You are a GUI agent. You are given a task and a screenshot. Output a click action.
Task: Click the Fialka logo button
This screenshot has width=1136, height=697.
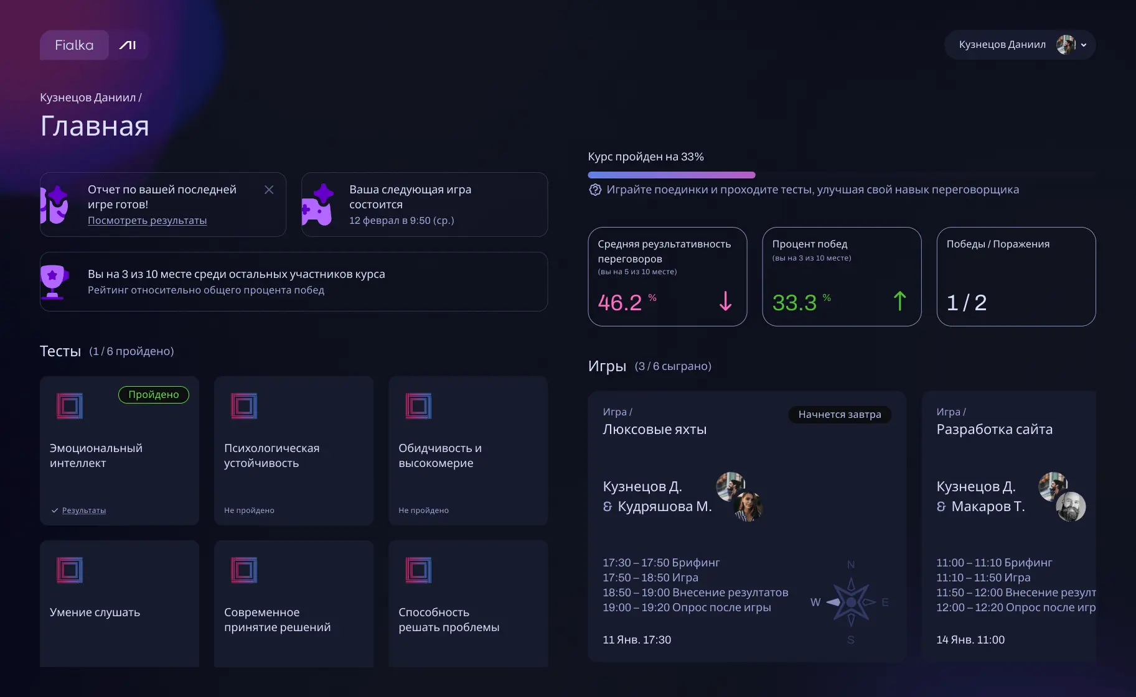point(74,45)
